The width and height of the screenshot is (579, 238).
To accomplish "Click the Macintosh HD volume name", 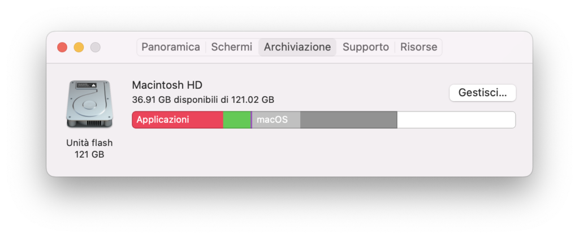I will (x=167, y=85).
